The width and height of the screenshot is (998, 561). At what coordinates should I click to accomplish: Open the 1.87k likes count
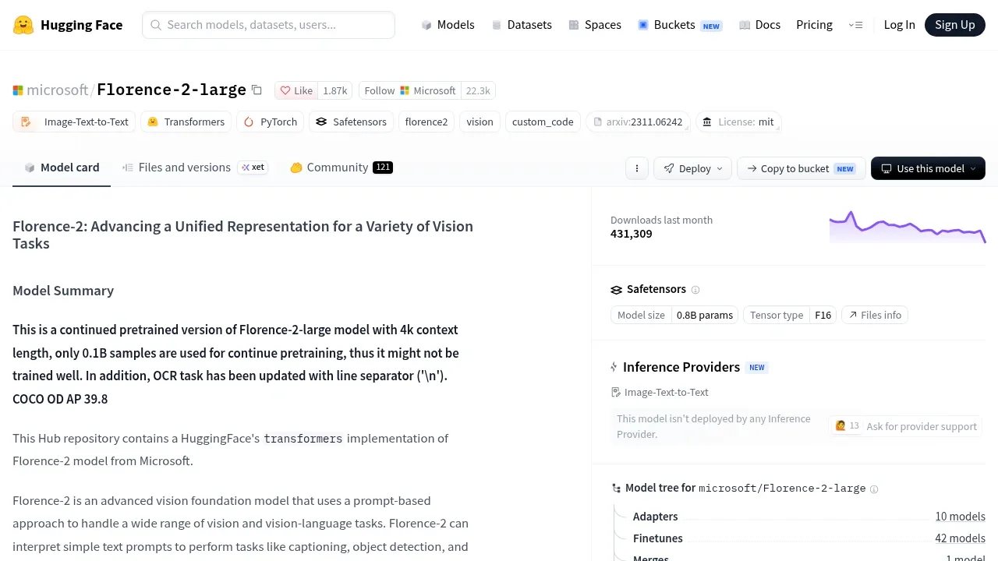(335, 90)
